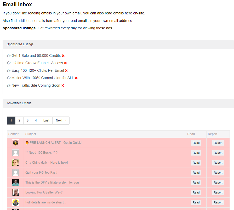Report the 'Quit your 9-5 Job Fast!' email
The width and height of the screenshot is (234, 210).
click(x=218, y=173)
